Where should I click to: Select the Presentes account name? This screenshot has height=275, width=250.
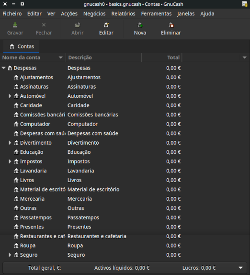pos(32,227)
